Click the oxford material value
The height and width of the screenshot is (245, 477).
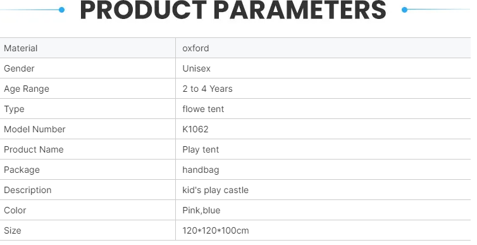click(195, 48)
